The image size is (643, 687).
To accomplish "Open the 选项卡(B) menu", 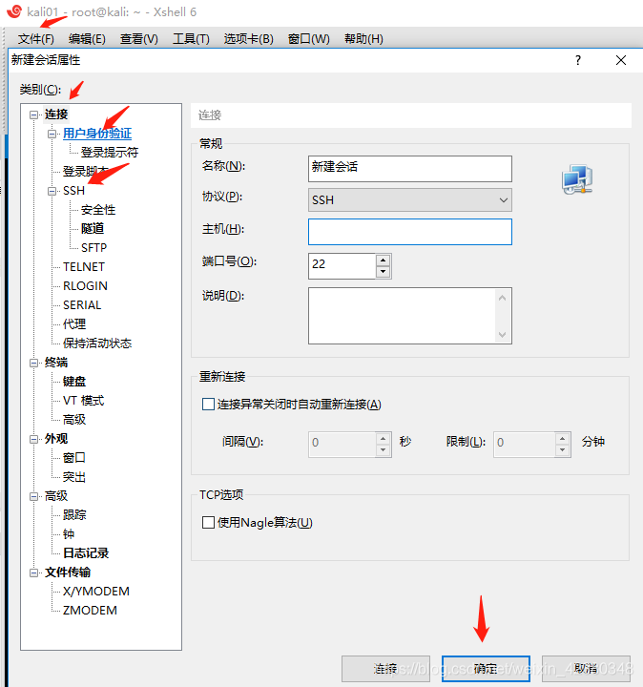I will [248, 39].
